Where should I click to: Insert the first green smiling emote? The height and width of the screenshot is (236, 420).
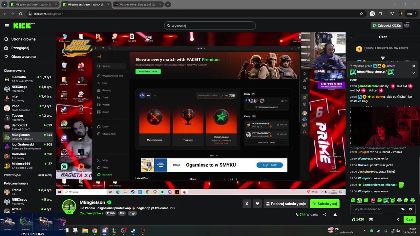(353, 200)
